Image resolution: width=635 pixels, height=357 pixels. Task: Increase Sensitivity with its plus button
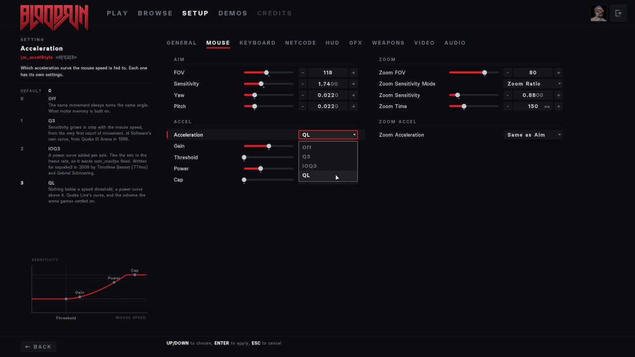pyautogui.click(x=353, y=84)
